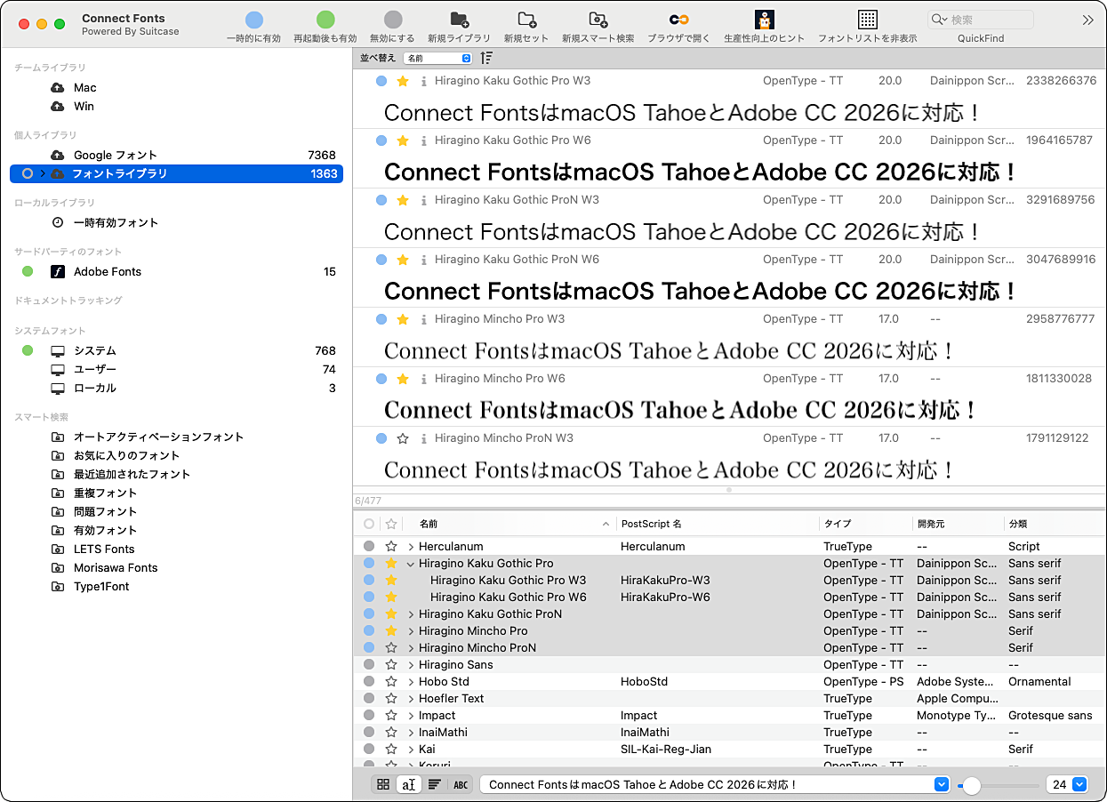Click the preview size slider

click(998, 785)
